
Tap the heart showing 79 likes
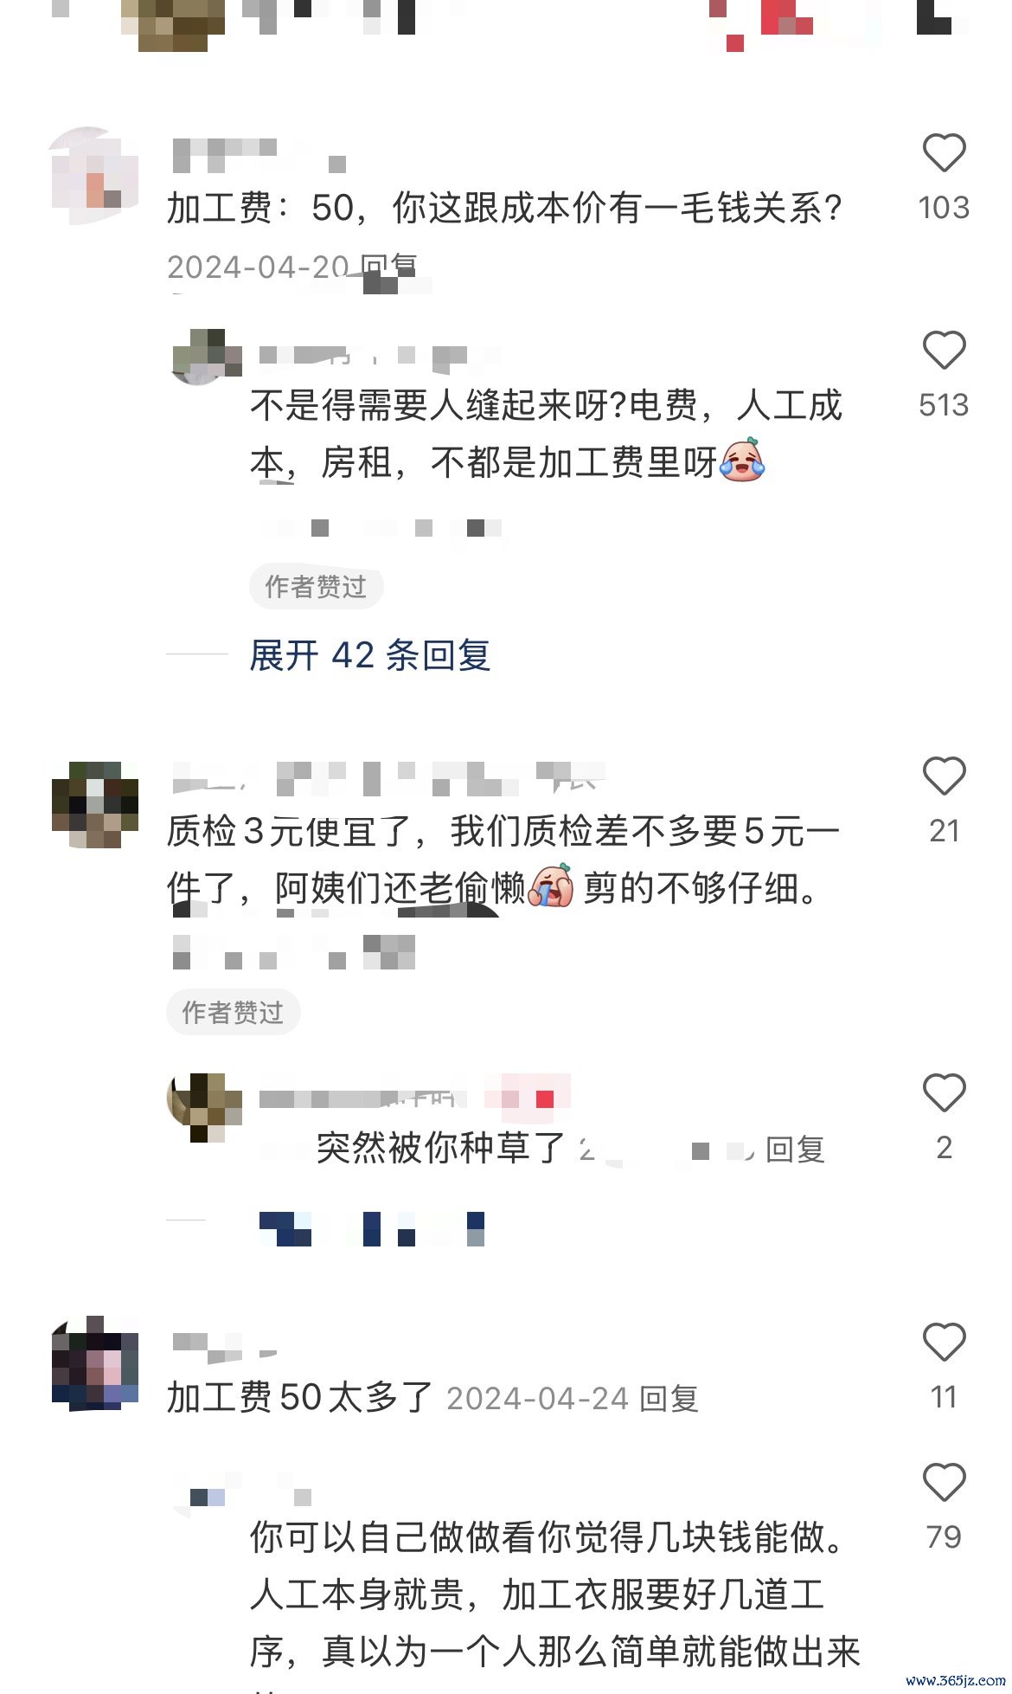click(x=944, y=1482)
